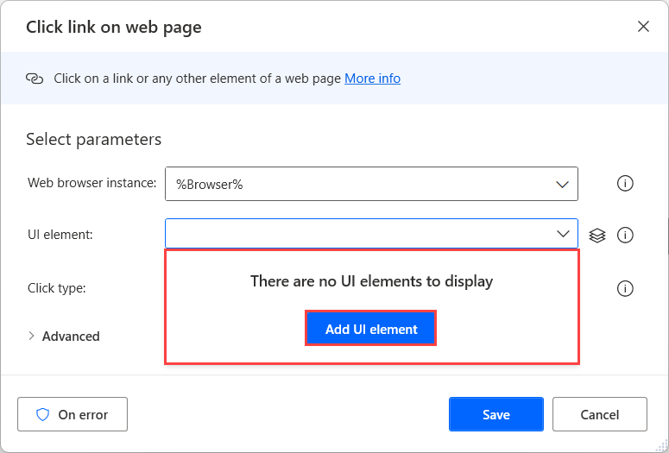669x453 pixels.
Task: Collapse the UI element dropdown arrow
Action: click(563, 234)
